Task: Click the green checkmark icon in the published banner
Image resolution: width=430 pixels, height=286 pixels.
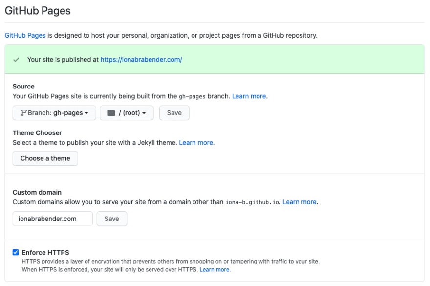Action: coord(16,60)
